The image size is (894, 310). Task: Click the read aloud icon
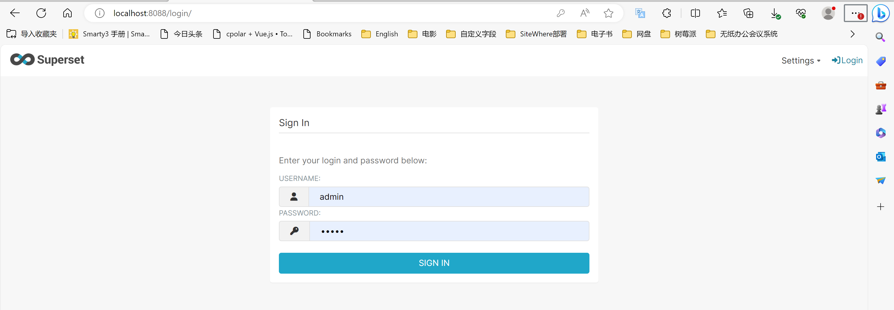[584, 13]
